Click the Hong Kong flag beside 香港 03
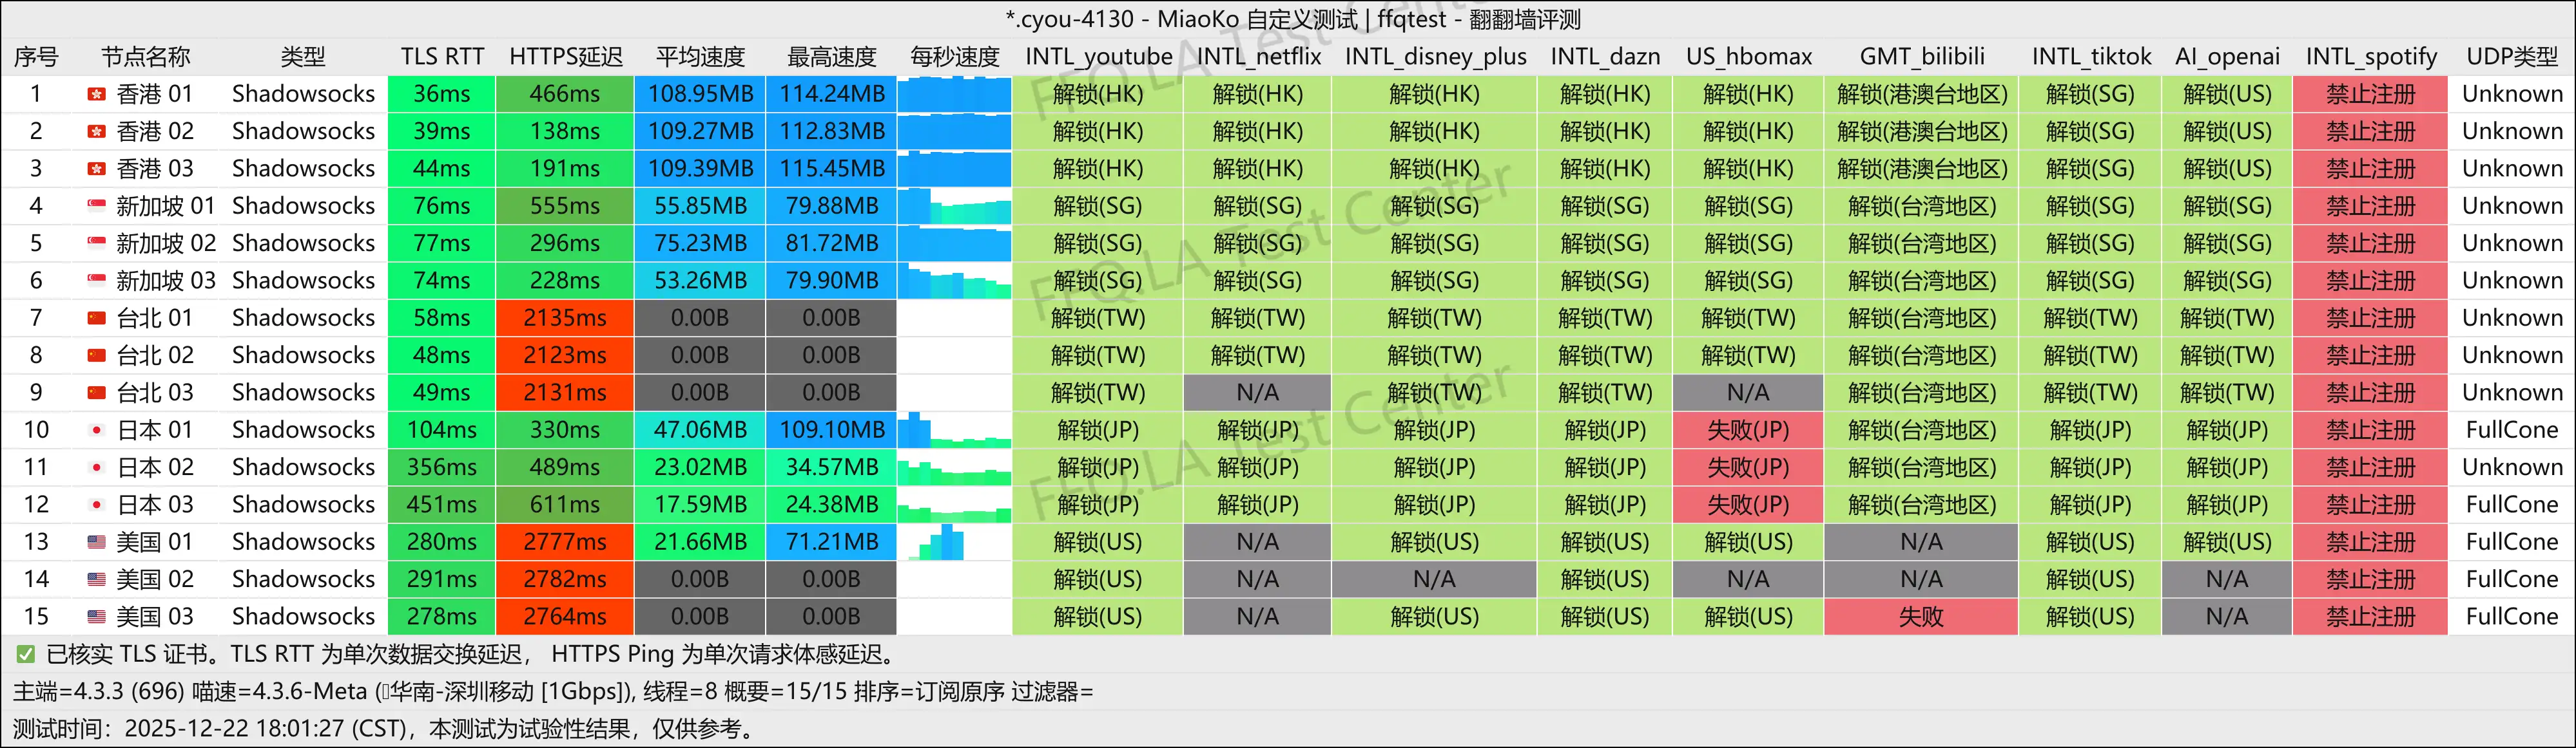Screen dimensions: 2576x748 pos(95,168)
